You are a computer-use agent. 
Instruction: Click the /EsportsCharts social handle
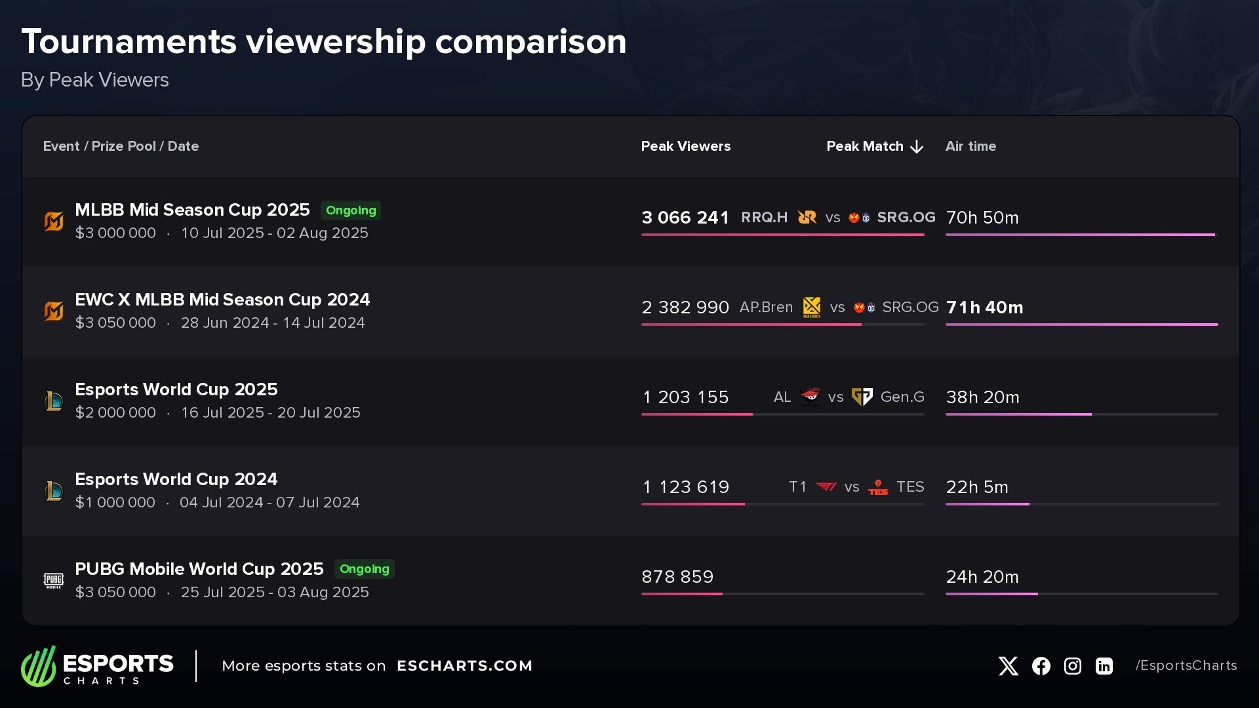coord(1186,666)
